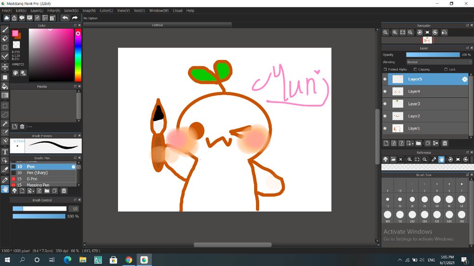Viewport: 474px width, 266px height.
Task: Select the Eraser tool
Action: tap(5, 38)
